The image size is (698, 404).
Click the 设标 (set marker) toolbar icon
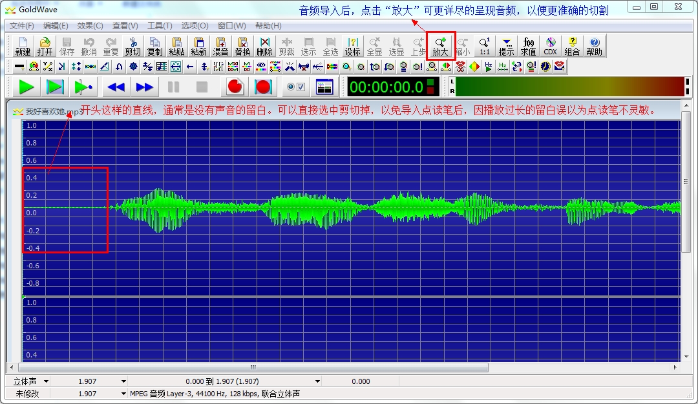point(352,46)
